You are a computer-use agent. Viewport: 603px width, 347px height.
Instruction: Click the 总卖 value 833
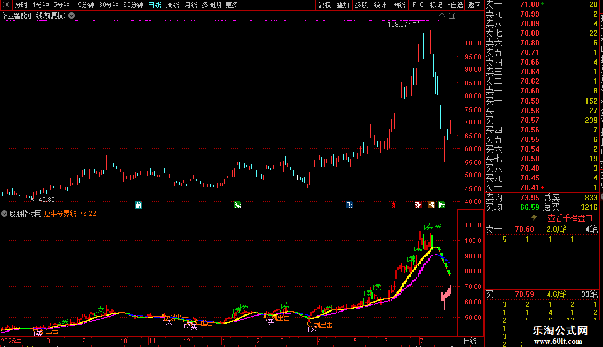(591, 198)
